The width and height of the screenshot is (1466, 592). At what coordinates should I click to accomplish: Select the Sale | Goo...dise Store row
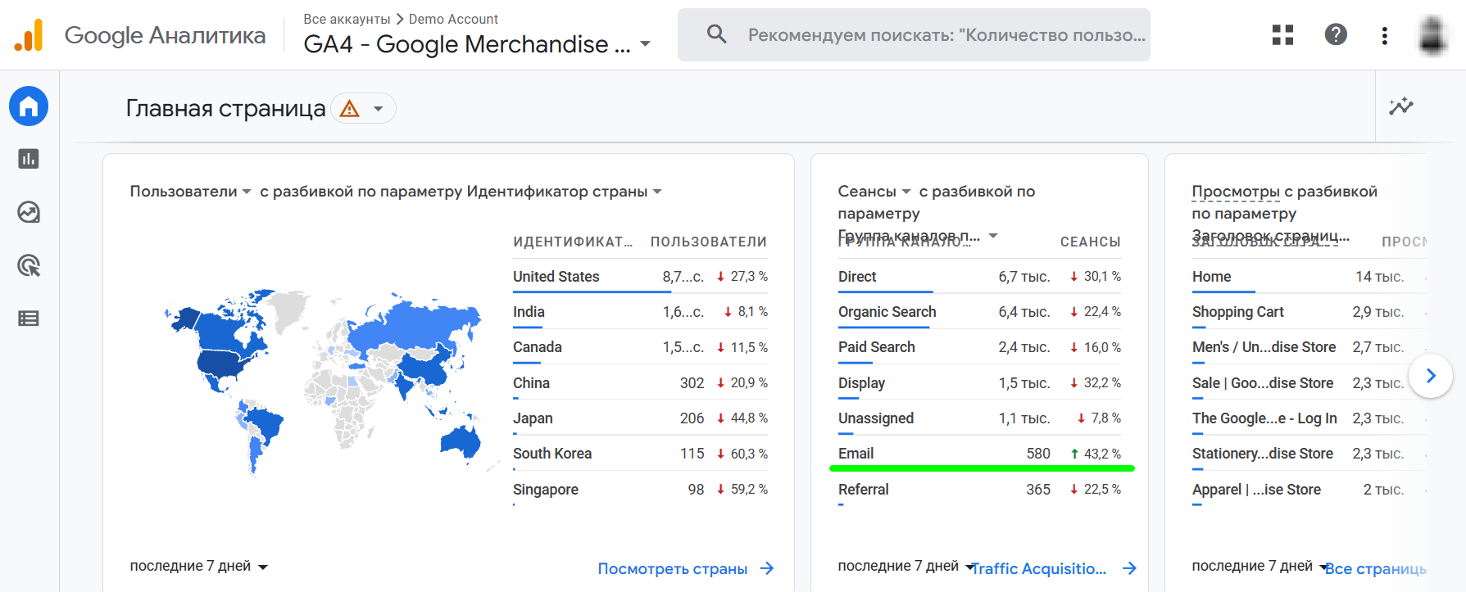tap(1309, 383)
